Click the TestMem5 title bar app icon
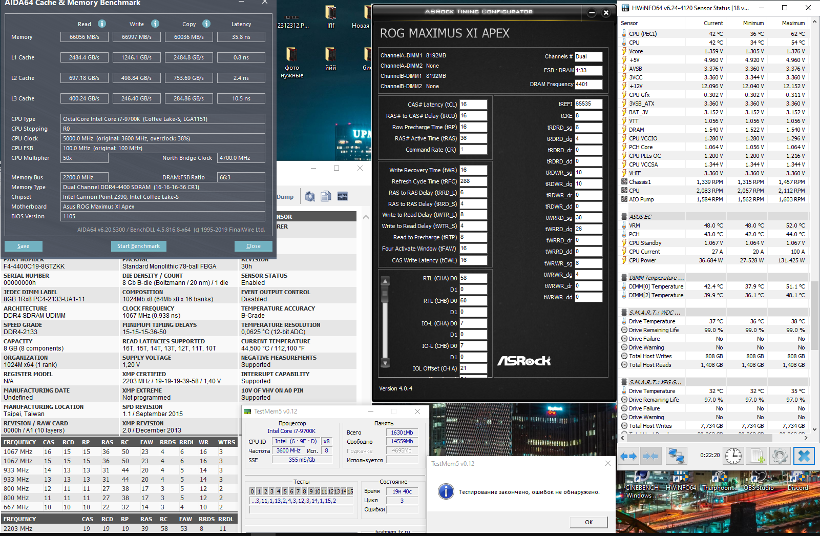 (247, 411)
